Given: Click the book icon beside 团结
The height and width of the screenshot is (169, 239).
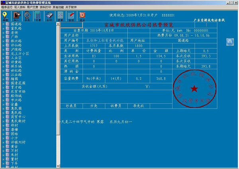Looking at the screenshot, I should 8,134.
